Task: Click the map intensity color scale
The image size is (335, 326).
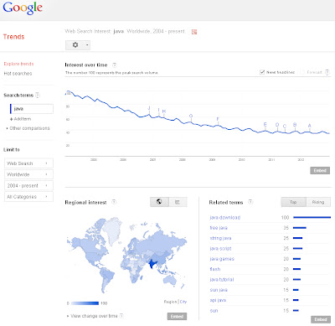Action: pyautogui.click(x=85, y=303)
